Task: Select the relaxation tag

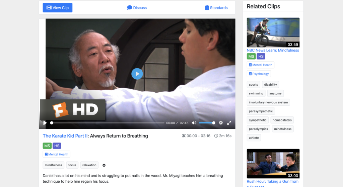Action: pos(89,165)
